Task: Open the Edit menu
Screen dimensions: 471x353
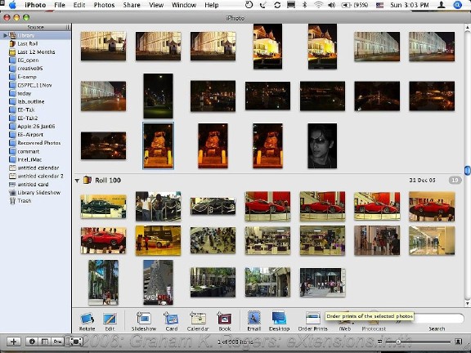Action: tap(79, 5)
